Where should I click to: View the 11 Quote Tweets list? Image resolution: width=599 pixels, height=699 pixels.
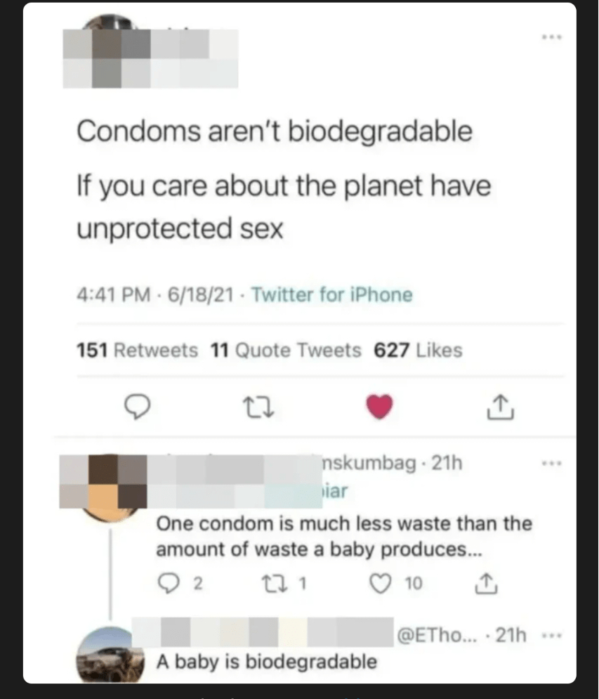(286, 350)
